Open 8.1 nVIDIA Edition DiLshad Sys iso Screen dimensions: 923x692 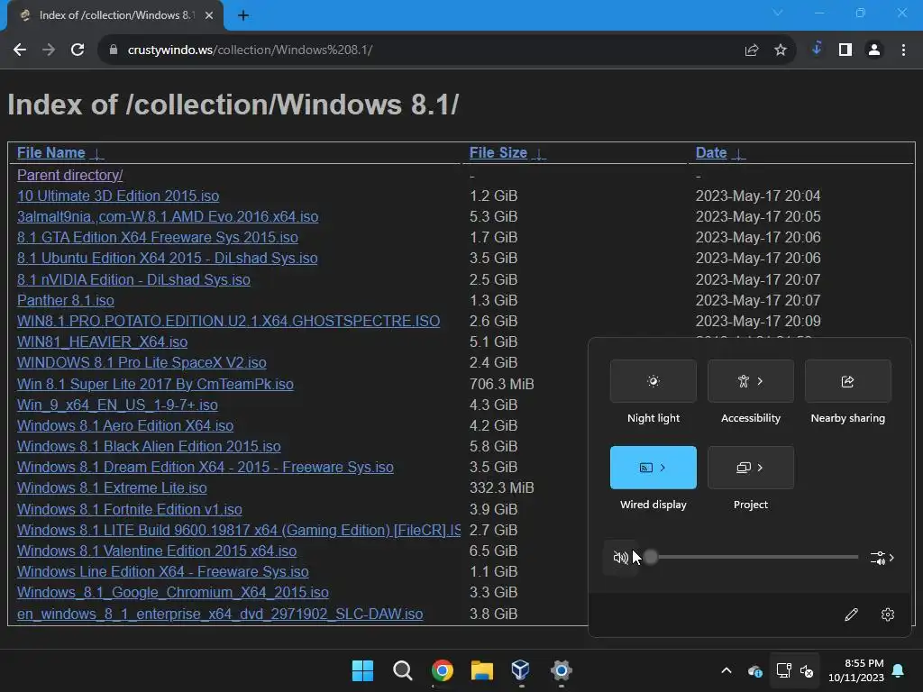coord(133,279)
